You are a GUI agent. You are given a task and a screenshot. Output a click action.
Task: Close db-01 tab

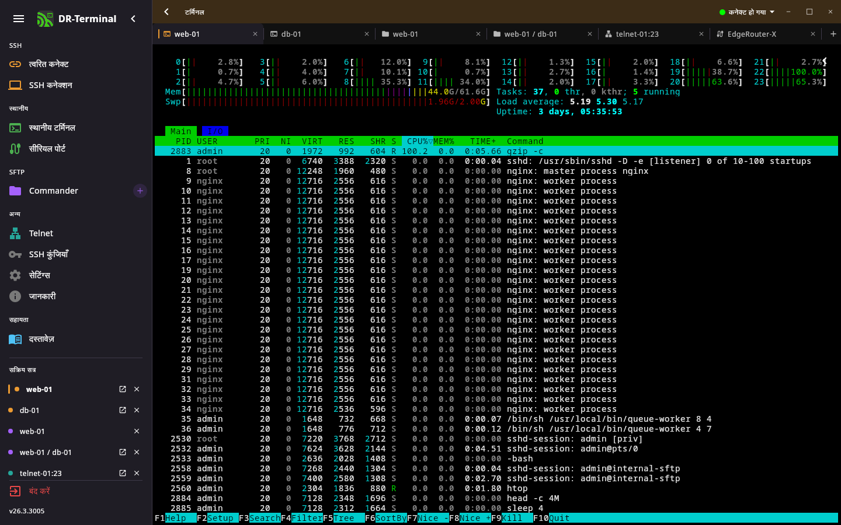(x=367, y=34)
